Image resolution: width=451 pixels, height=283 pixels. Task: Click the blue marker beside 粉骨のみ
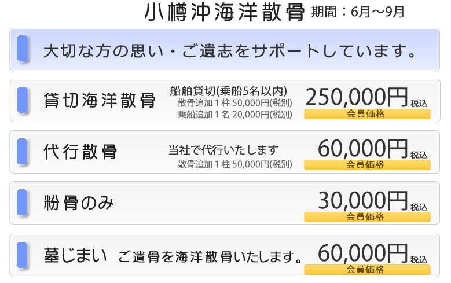23,203
